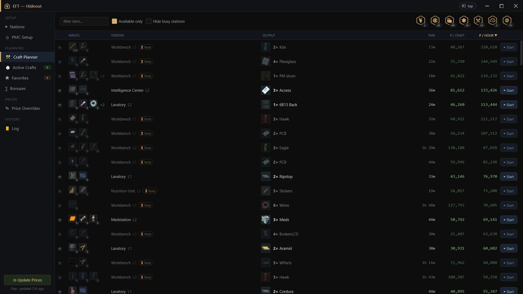
Task: Click first input thumbnail of Kite craft
Action: tap(73, 46)
